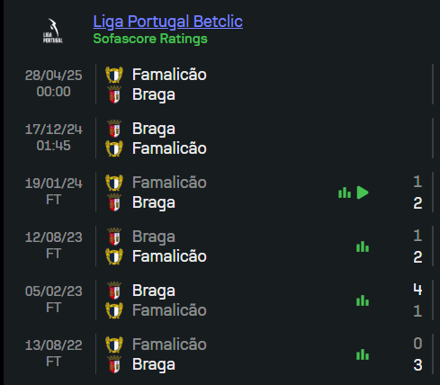Click Sofascore Ratings label

click(150, 39)
